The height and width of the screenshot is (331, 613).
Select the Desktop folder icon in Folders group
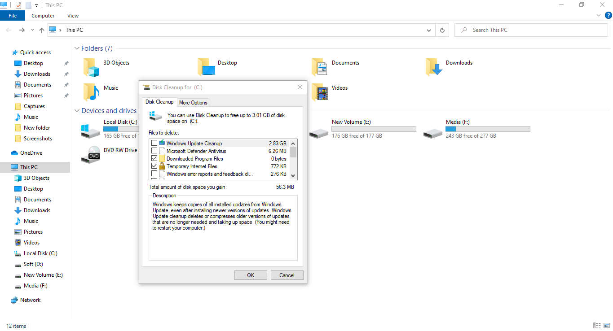click(206, 67)
